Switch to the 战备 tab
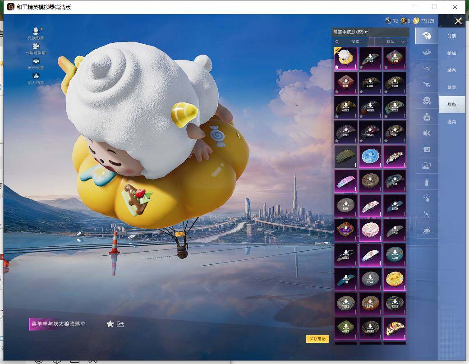This screenshot has width=469, height=364. click(x=452, y=104)
